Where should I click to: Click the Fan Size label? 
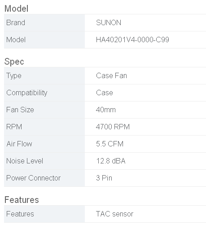(x=20, y=110)
